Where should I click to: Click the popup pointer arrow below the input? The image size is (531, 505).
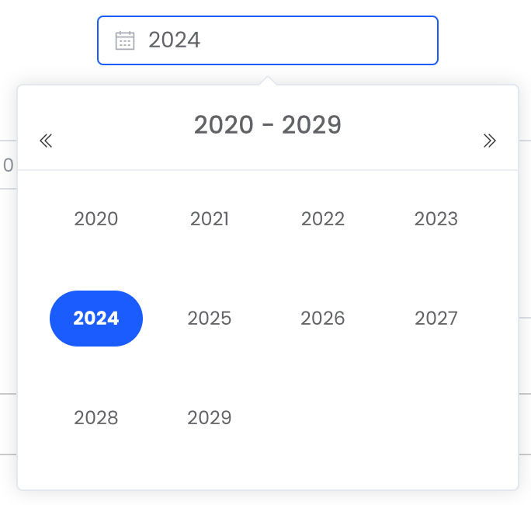(268, 81)
